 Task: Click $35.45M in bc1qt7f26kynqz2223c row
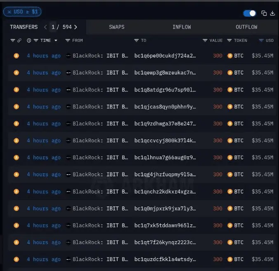[x=262, y=242]
